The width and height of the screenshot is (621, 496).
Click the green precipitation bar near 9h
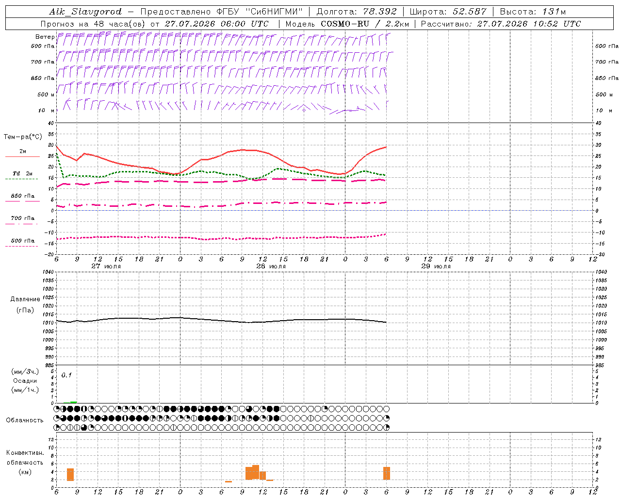pyautogui.click(x=73, y=402)
